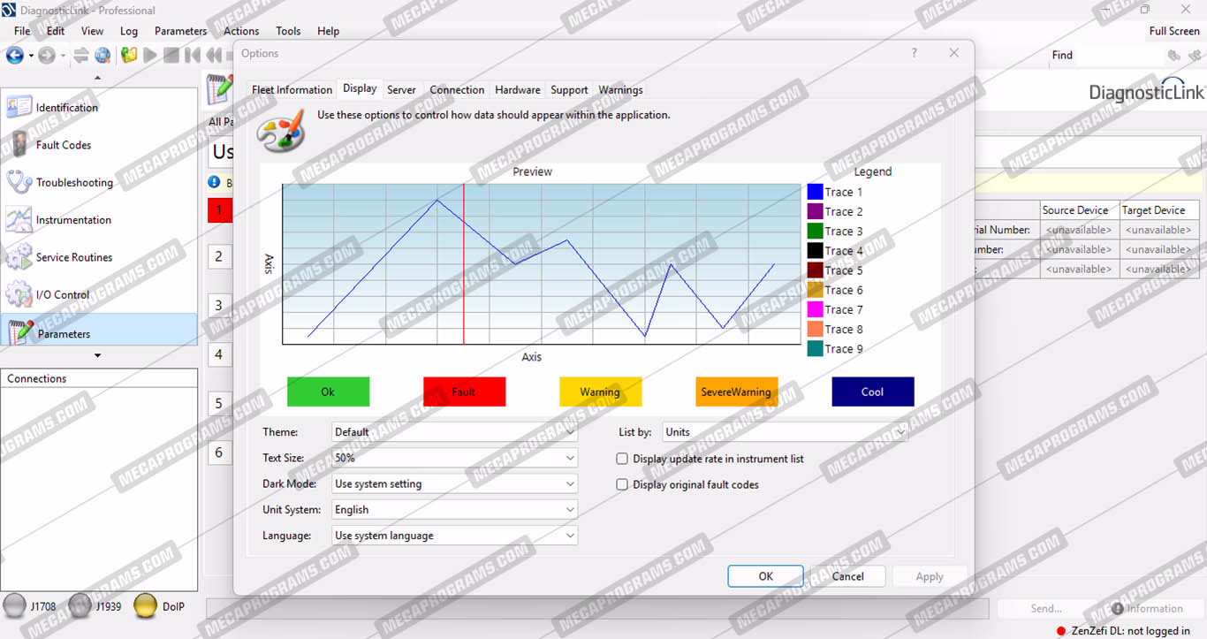The width and height of the screenshot is (1207, 639).
Task: Click the DiagnosticLink title bar app icon
Action: (x=9, y=10)
